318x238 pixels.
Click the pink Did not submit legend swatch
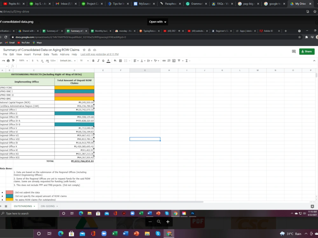(9, 192)
